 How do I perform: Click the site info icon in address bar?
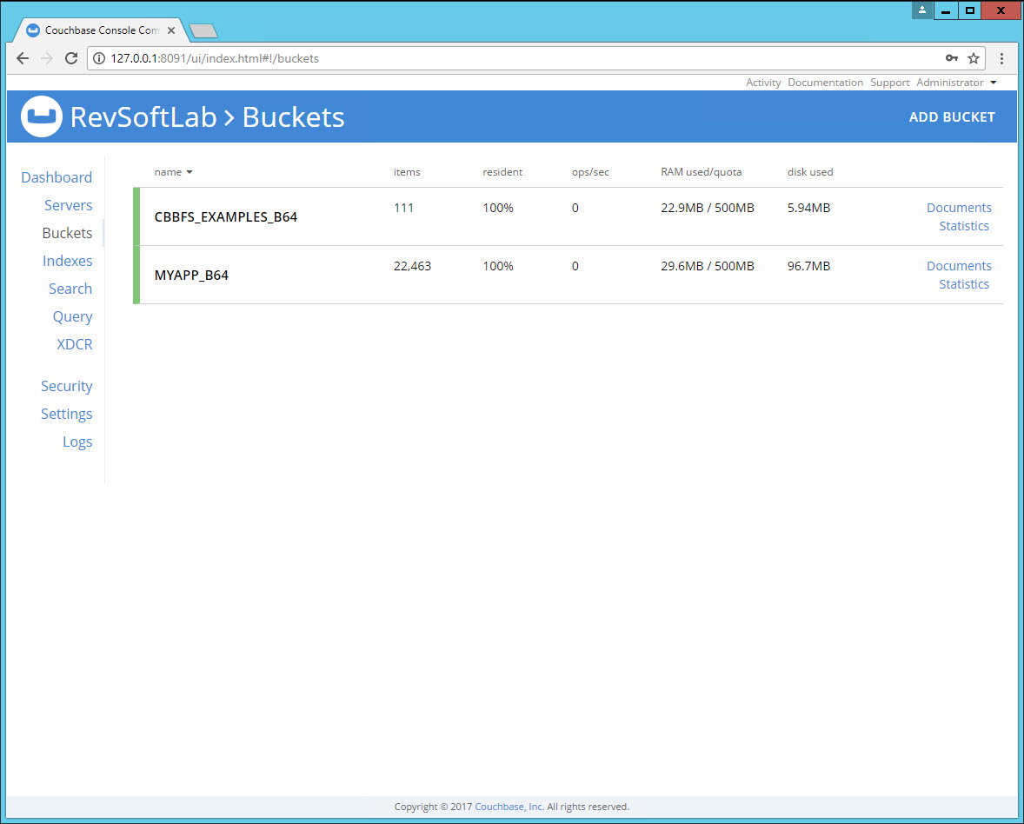[98, 58]
